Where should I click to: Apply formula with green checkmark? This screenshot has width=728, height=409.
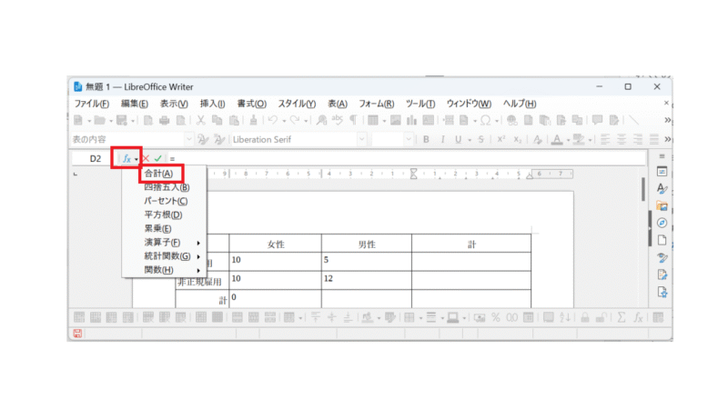tap(157, 158)
